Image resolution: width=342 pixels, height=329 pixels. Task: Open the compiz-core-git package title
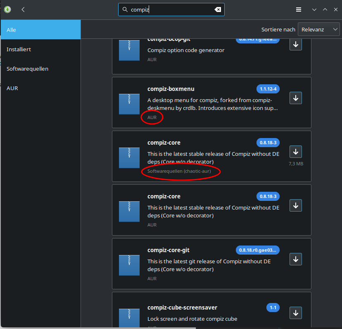[x=168, y=250]
